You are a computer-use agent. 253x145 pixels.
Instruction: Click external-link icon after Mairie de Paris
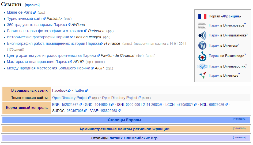[x=34, y=13]
